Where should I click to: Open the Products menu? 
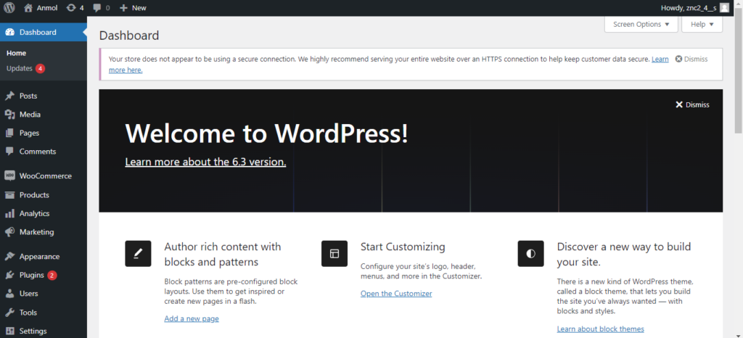point(44,195)
